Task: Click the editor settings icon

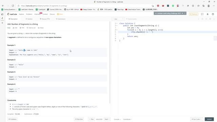Action: pos(210,19)
